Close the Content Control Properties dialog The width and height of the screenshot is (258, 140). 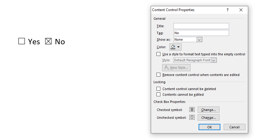241,10
